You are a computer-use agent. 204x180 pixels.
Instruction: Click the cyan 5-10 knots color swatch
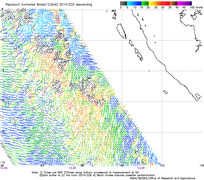[131, 3]
